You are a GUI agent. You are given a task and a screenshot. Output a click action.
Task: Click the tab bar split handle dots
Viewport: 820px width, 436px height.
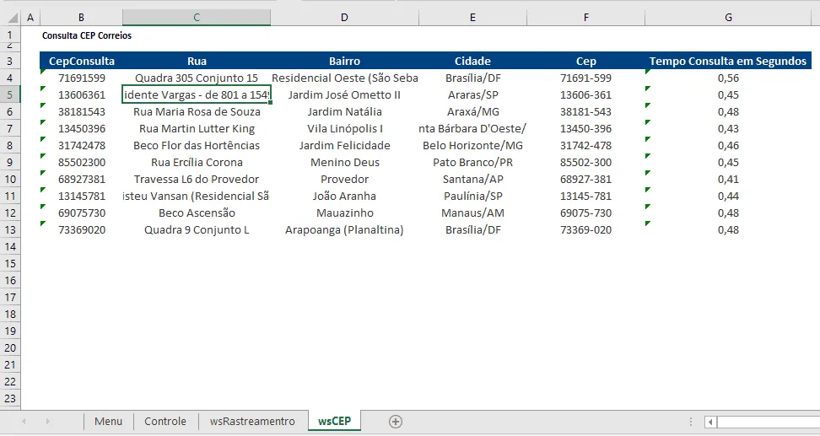(690, 422)
